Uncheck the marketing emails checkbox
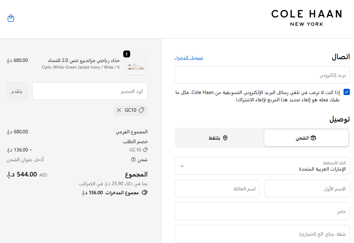The width and height of the screenshot is (354, 243). (x=347, y=92)
